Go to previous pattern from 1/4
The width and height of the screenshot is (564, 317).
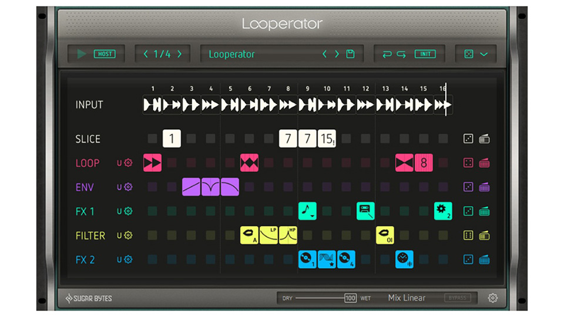[x=146, y=54]
